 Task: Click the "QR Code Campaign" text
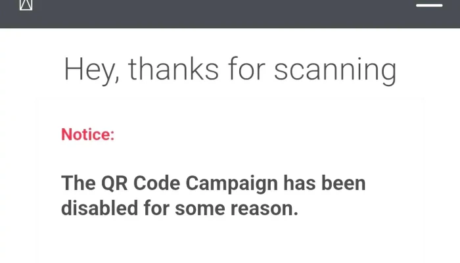[x=189, y=183]
